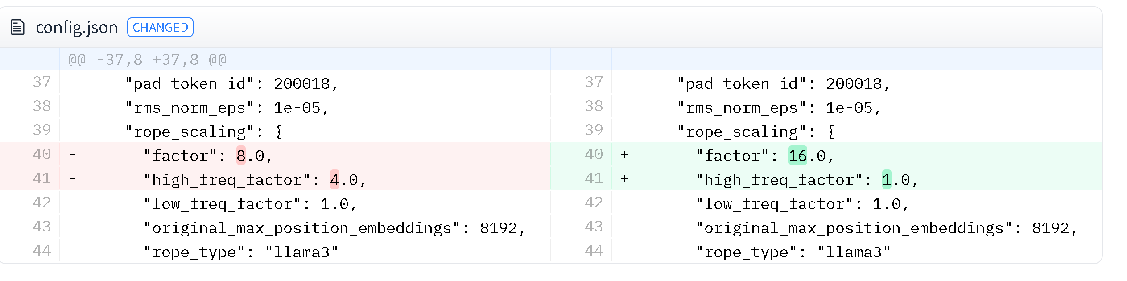The image size is (1127, 281).
Task: Click the red highlighted 4 in old high_freq_factor
Action: (334, 180)
